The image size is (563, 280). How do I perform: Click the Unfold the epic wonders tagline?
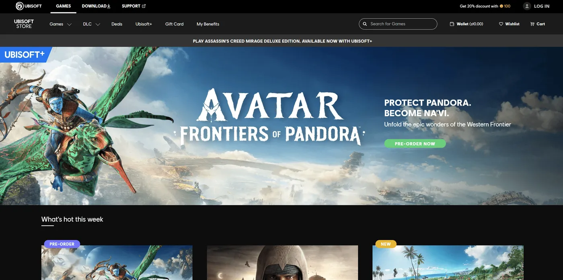tap(448, 124)
